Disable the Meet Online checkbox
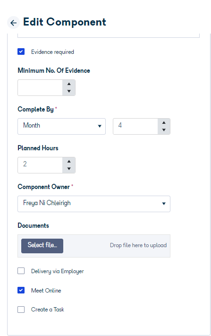The height and width of the screenshot is (336, 211). (x=21, y=290)
